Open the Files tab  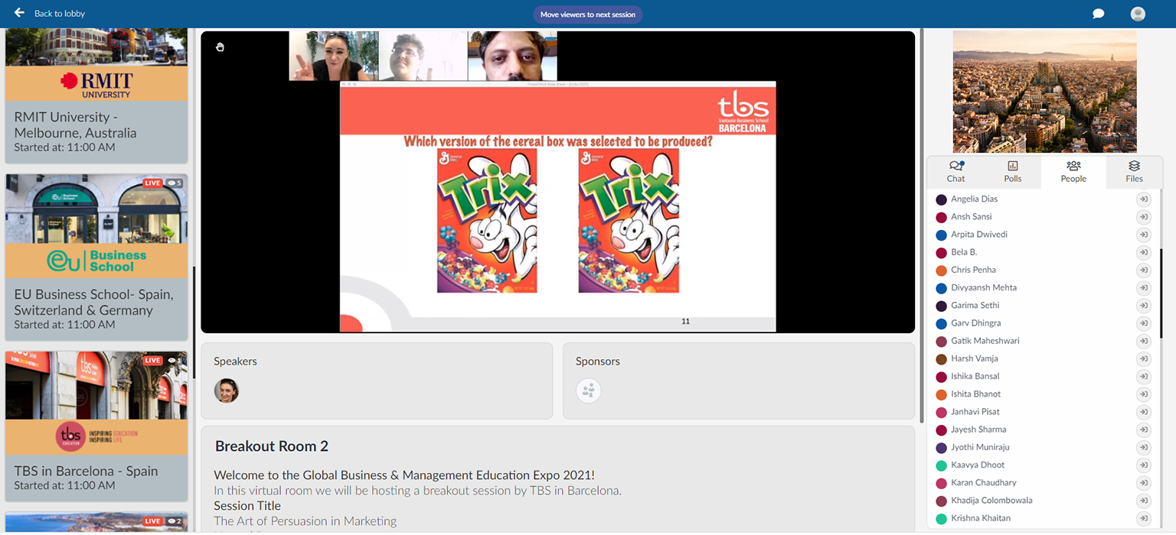coord(1135,172)
